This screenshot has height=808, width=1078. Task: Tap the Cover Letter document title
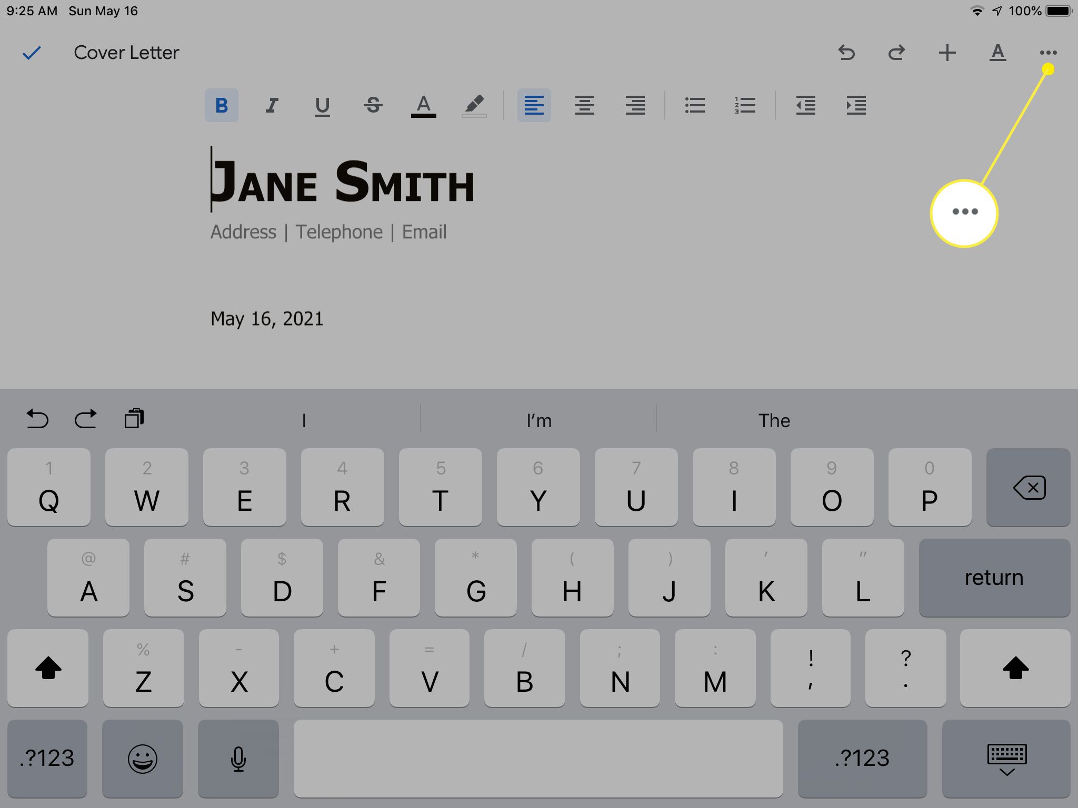(126, 53)
